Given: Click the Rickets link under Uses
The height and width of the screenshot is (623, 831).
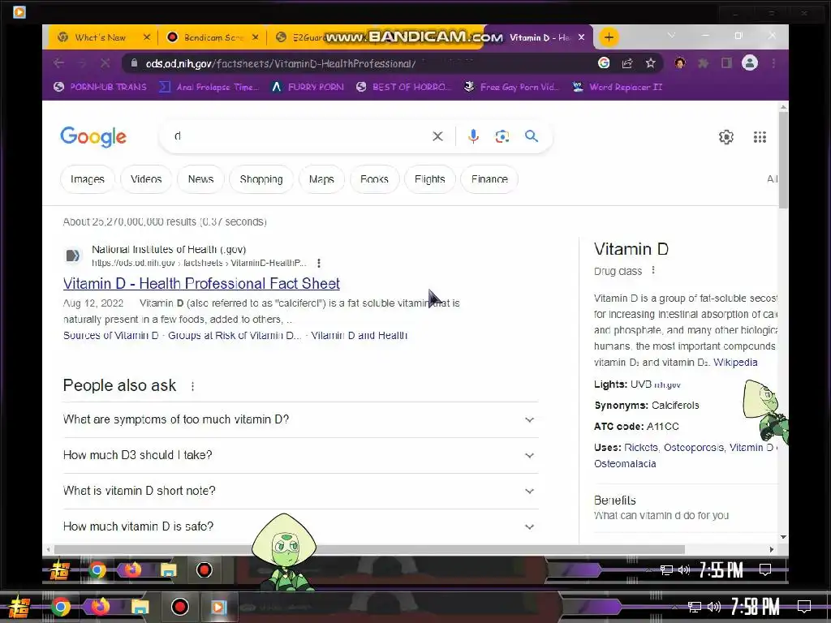Looking at the screenshot, I should (641, 448).
